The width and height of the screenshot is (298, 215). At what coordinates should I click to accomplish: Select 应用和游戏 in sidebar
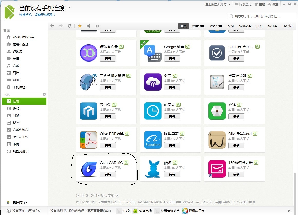(24, 44)
